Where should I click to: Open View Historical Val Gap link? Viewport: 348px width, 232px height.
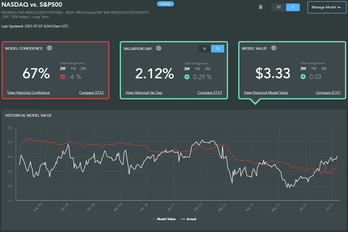click(144, 93)
